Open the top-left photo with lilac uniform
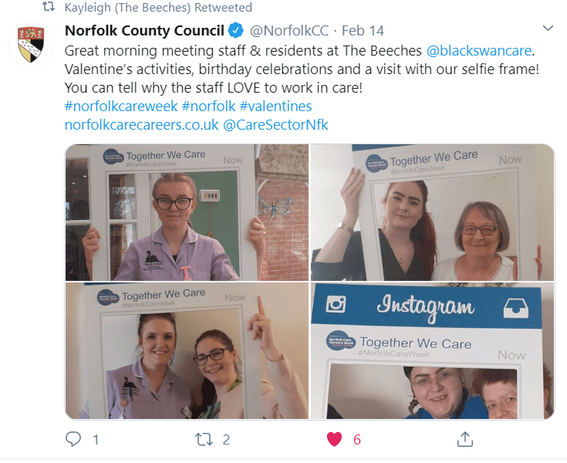 click(x=187, y=212)
